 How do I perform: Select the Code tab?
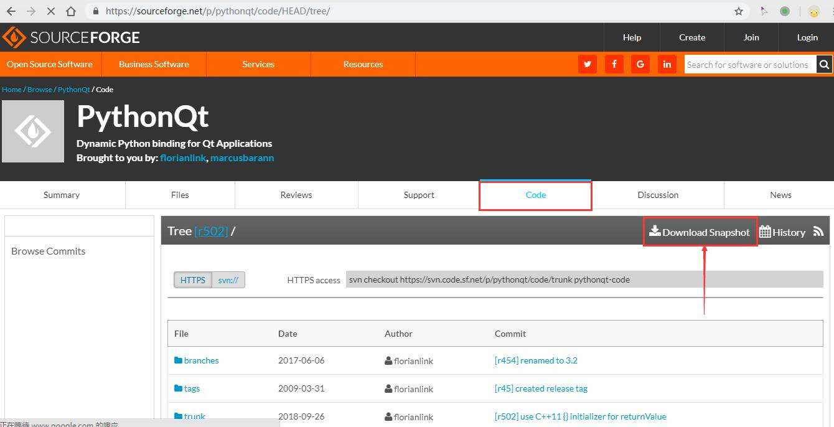(x=535, y=195)
